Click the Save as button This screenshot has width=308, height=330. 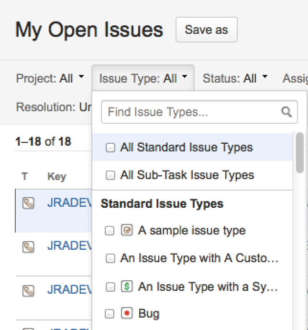pyautogui.click(x=206, y=30)
